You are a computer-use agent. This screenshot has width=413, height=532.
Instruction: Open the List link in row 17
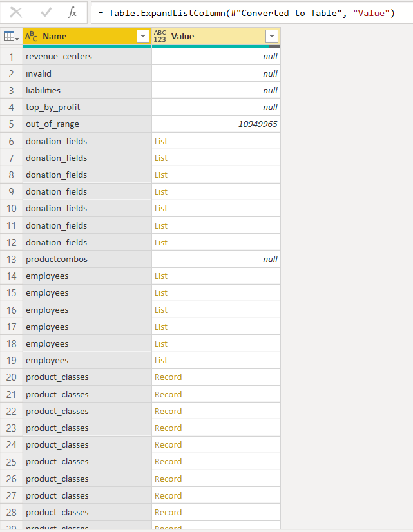point(161,327)
